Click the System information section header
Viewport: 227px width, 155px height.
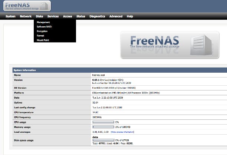[120, 70]
